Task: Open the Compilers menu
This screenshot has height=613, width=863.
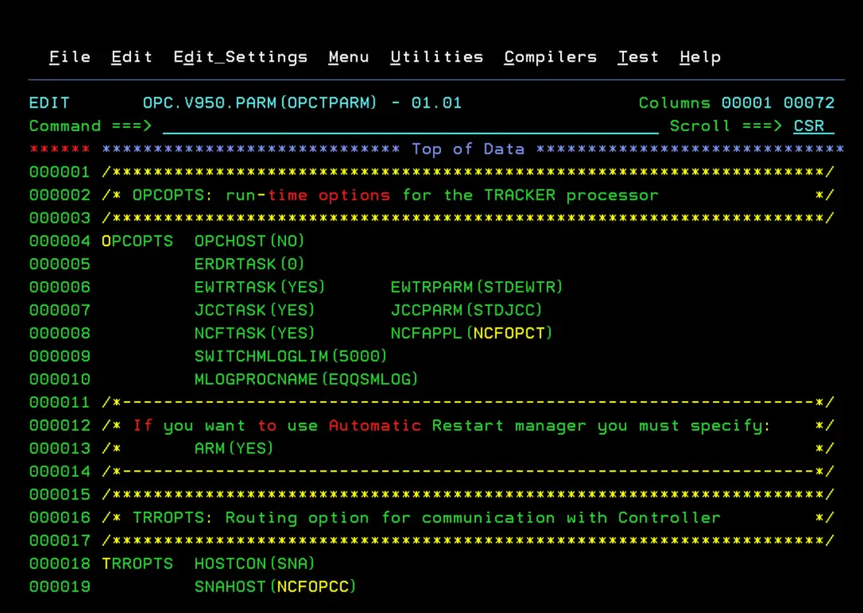Action: (x=551, y=58)
